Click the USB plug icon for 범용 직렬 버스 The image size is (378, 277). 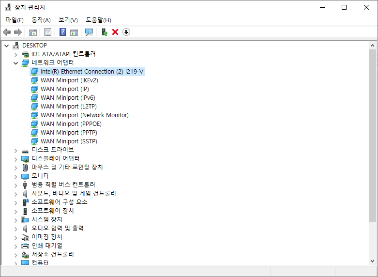click(25, 185)
